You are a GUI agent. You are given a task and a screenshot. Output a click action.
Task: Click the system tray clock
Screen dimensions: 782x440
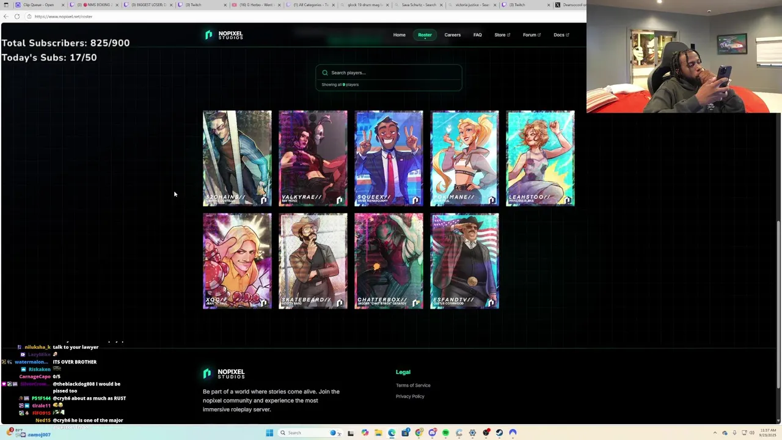[768, 433]
